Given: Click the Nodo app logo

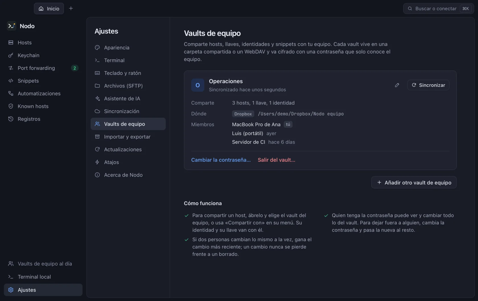Looking at the screenshot, I should click(x=11, y=26).
